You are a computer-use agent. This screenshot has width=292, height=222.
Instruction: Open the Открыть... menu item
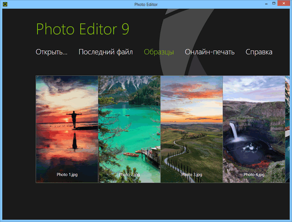52,52
